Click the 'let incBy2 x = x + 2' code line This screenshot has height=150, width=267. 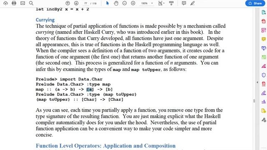pyautogui.click(x=62, y=9)
